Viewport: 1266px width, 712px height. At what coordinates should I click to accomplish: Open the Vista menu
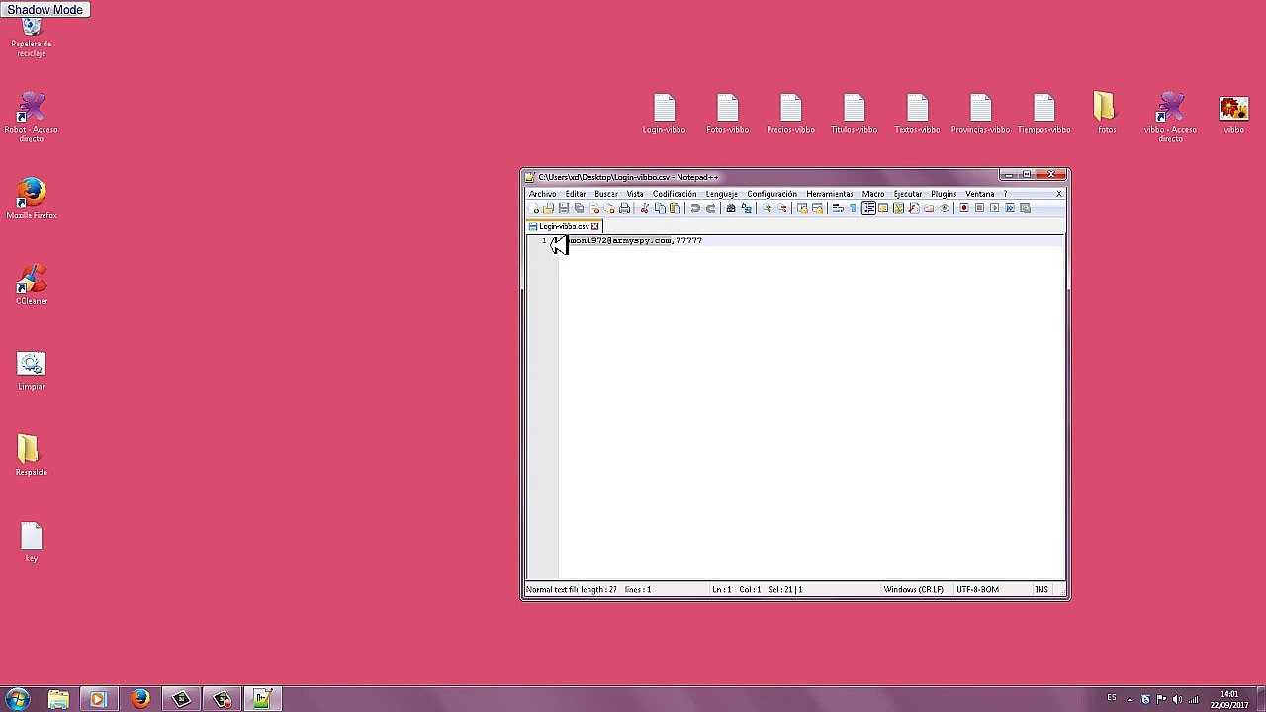tap(635, 194)
